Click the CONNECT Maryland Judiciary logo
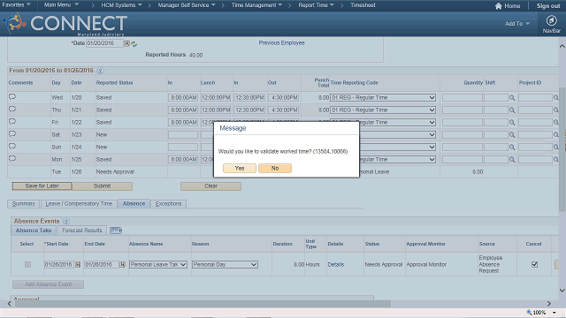Screen dimensions: 566x318 pos(65,24)
